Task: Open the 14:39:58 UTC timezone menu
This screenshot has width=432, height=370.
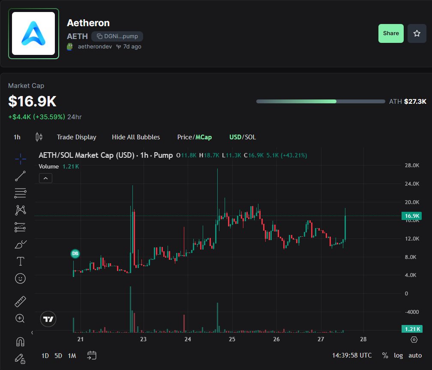Action: pyautogui.click(x=352, y=355)
